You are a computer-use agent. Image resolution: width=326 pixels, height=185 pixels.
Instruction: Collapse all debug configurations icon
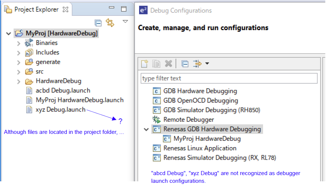coord(185,64)
